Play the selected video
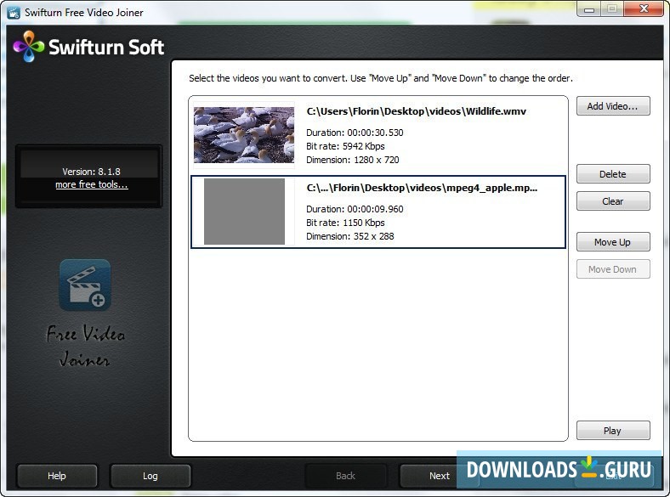 click(613, 431)
